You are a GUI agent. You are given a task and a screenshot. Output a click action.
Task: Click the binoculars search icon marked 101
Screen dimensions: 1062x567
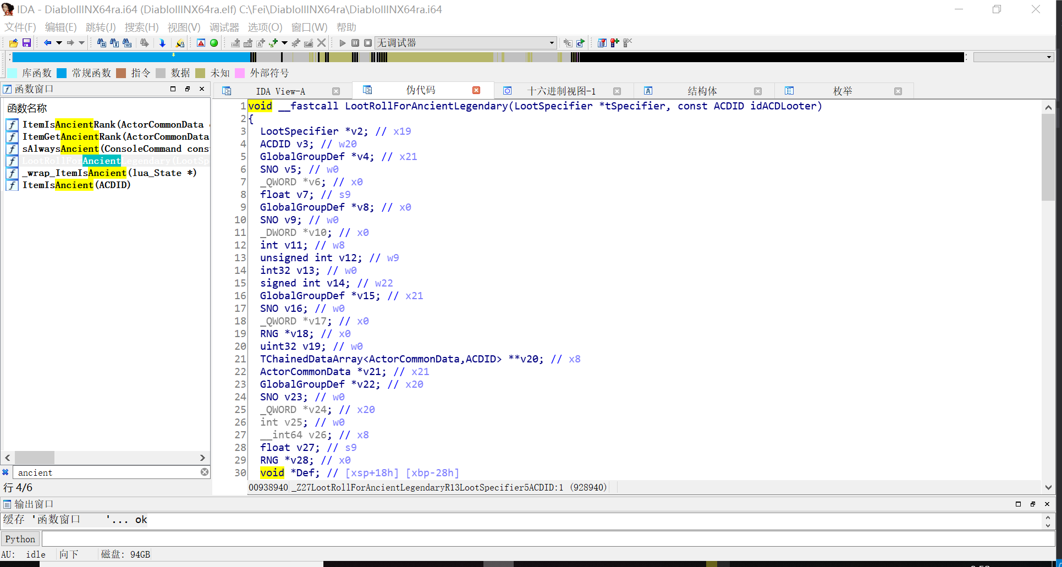pos(127,43)
